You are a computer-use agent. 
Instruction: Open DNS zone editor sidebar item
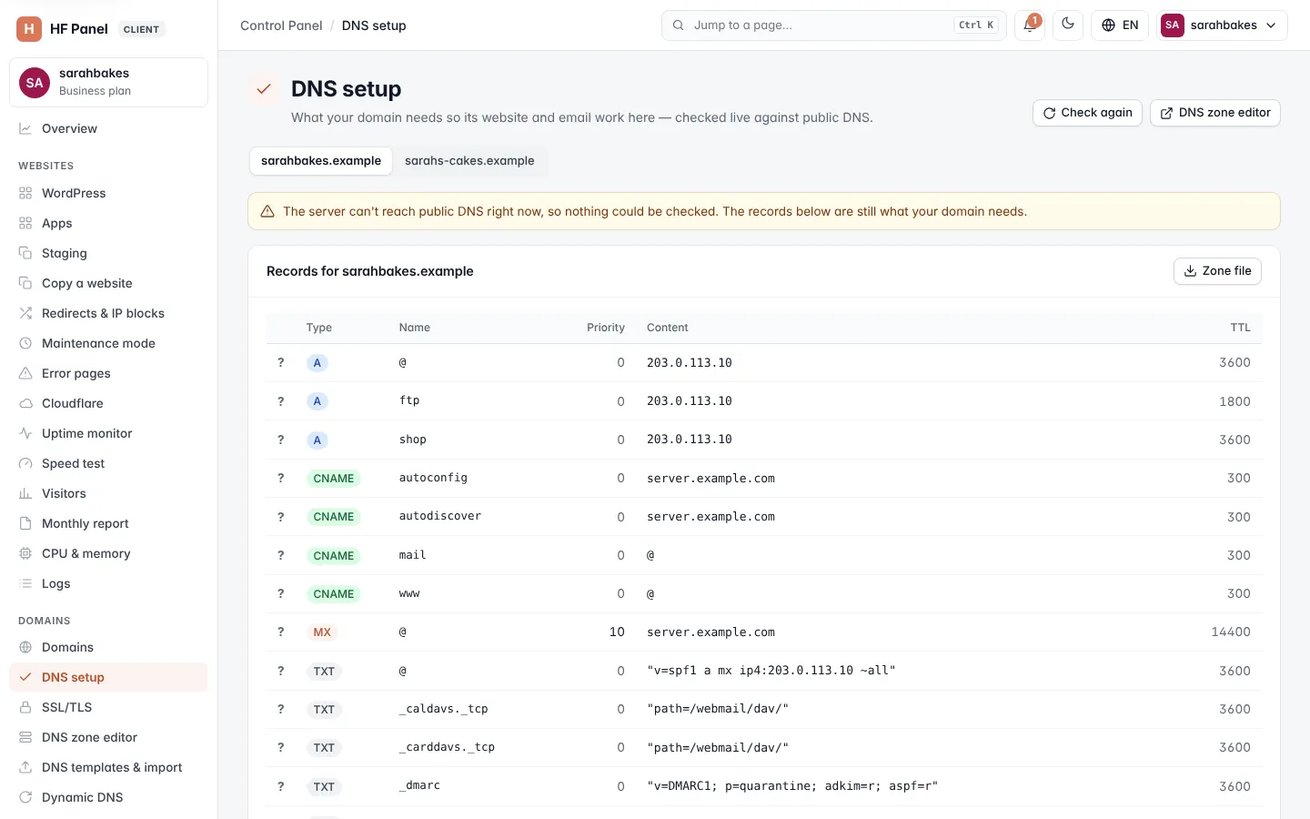(108, 737)
